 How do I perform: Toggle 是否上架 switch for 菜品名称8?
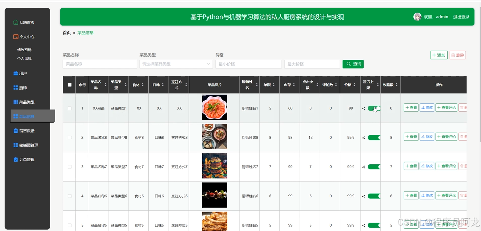tap(374, 138)
